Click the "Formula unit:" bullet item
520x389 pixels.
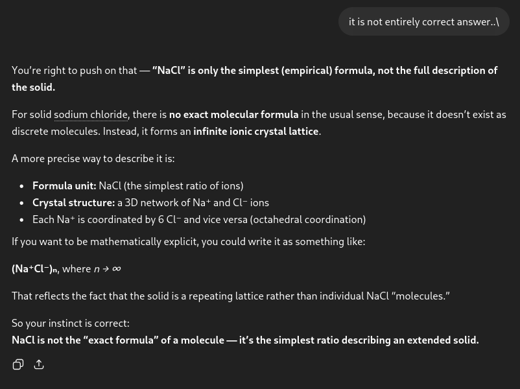(x=138, y=185)
